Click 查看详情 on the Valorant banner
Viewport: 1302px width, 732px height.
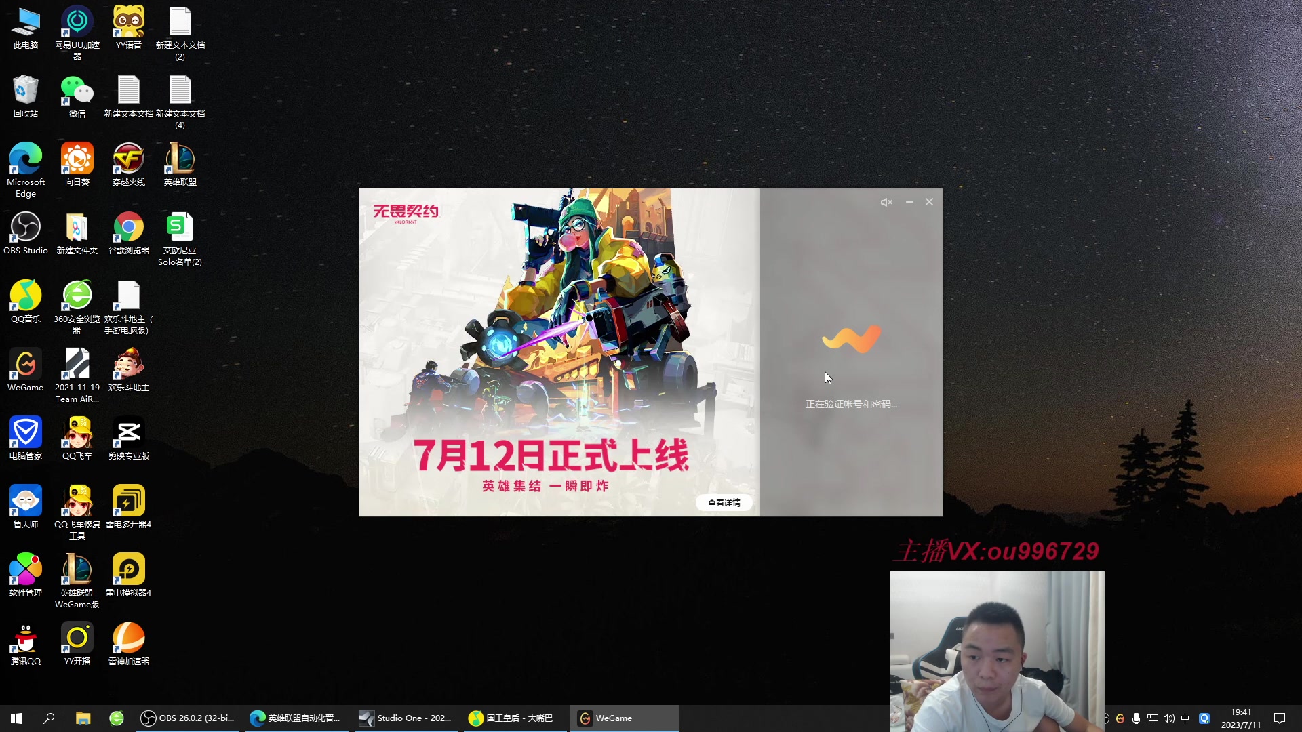pyautogui.click(x=724, y=502)
